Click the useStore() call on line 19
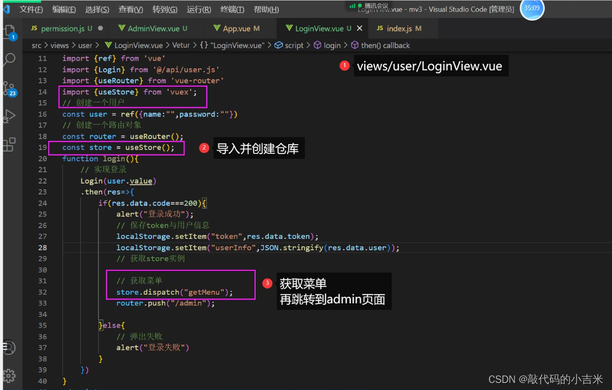Screen dimensions: 612x390 (147, 147)
